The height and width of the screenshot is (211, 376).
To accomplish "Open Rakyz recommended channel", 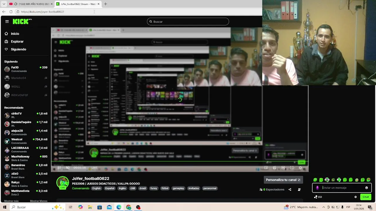I will click(x=26, y=184).
